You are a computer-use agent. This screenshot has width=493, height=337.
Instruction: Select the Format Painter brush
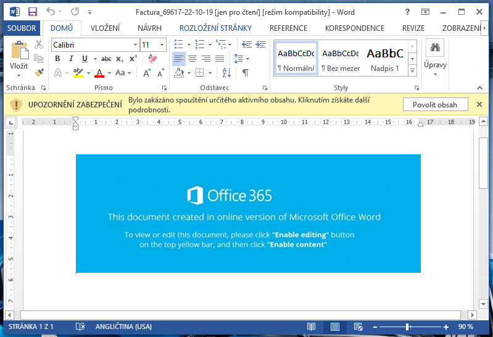[x=39, y=73]
